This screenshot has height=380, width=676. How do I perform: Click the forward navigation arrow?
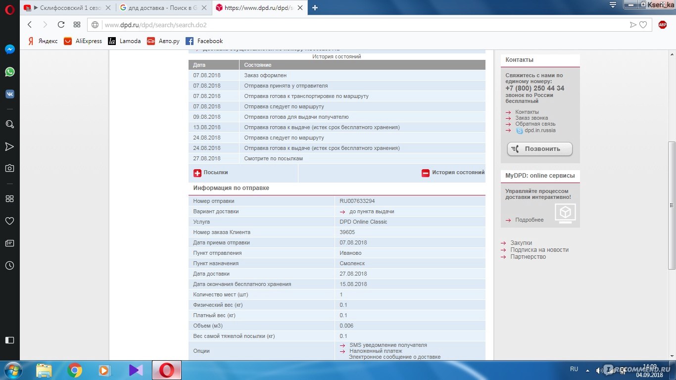pos(45,25)
